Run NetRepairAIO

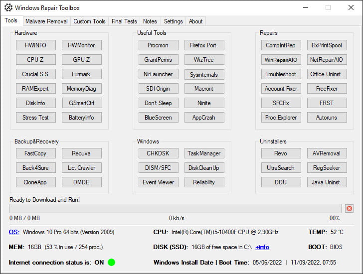click(x=327, y=60)
